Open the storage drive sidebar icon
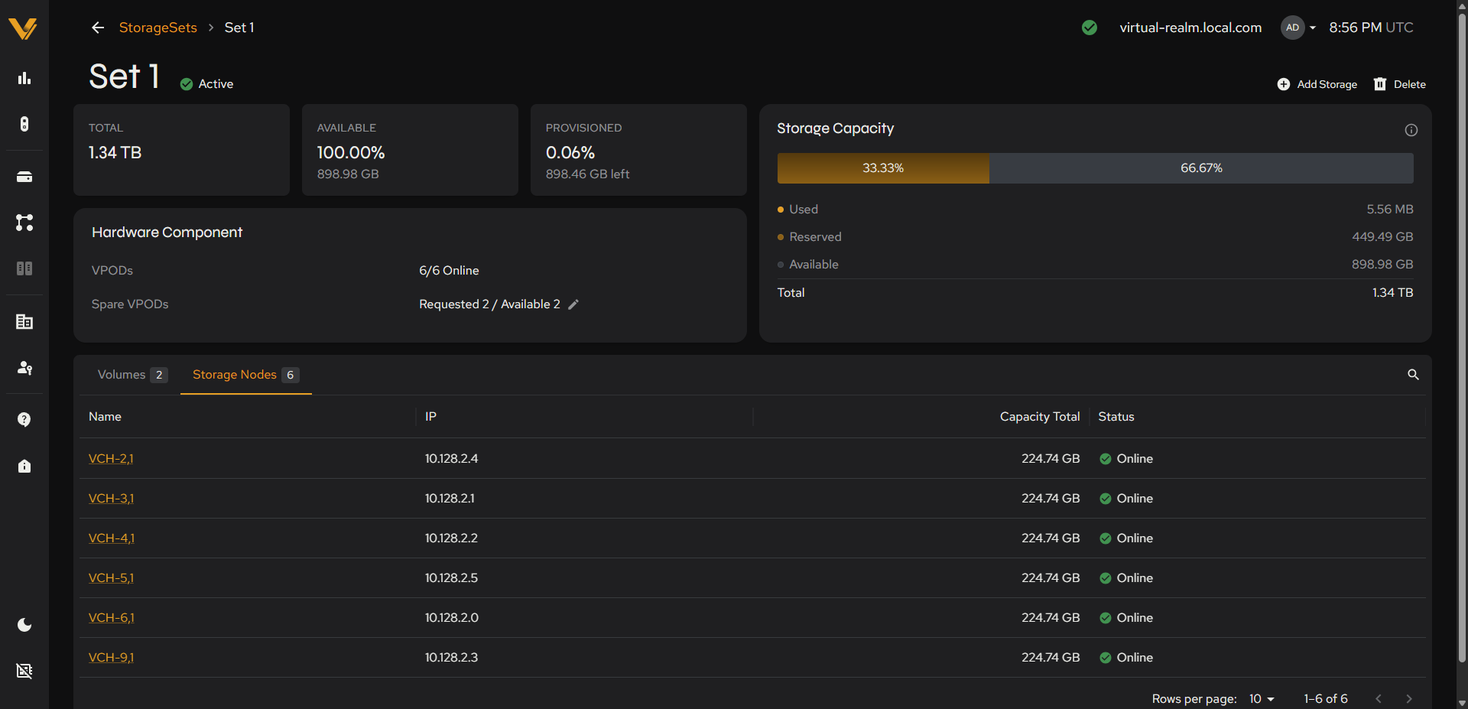The width and height of the screenshot is (1468, 709). coord(24,177)
